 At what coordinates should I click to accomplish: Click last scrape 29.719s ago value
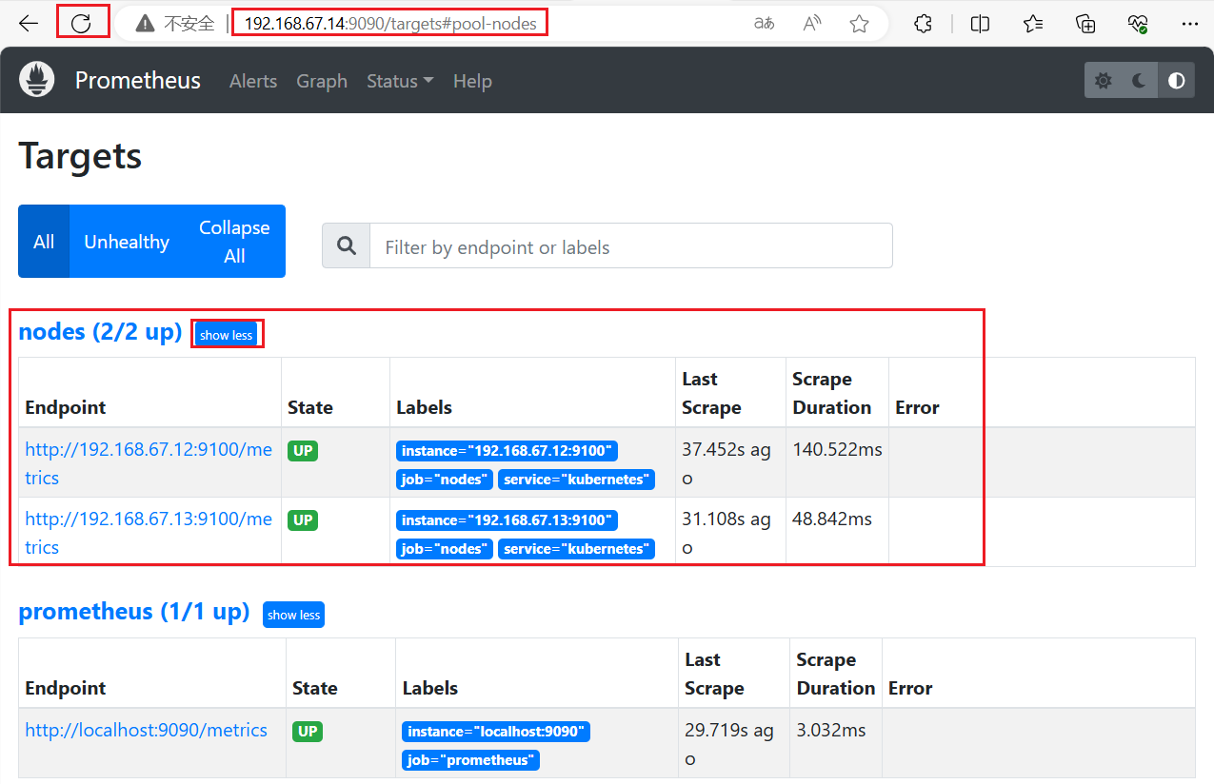coord(729,744)
